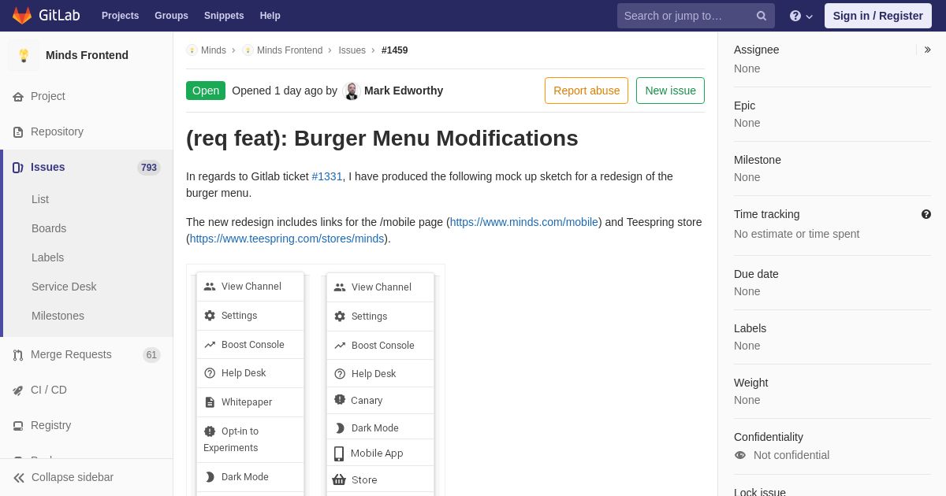Click the Due date heading
The image size is (946, 496).
point(756,274)
